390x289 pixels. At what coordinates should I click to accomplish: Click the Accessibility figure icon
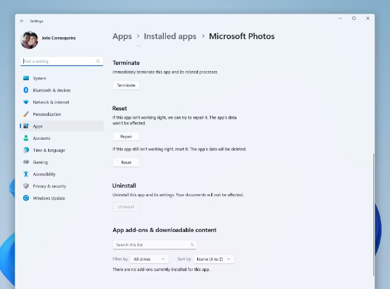(x=26, y=174)
